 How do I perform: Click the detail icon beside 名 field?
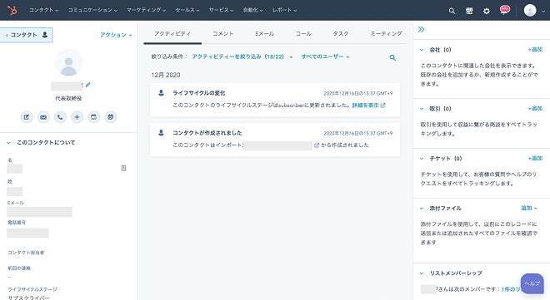point(123,168)
